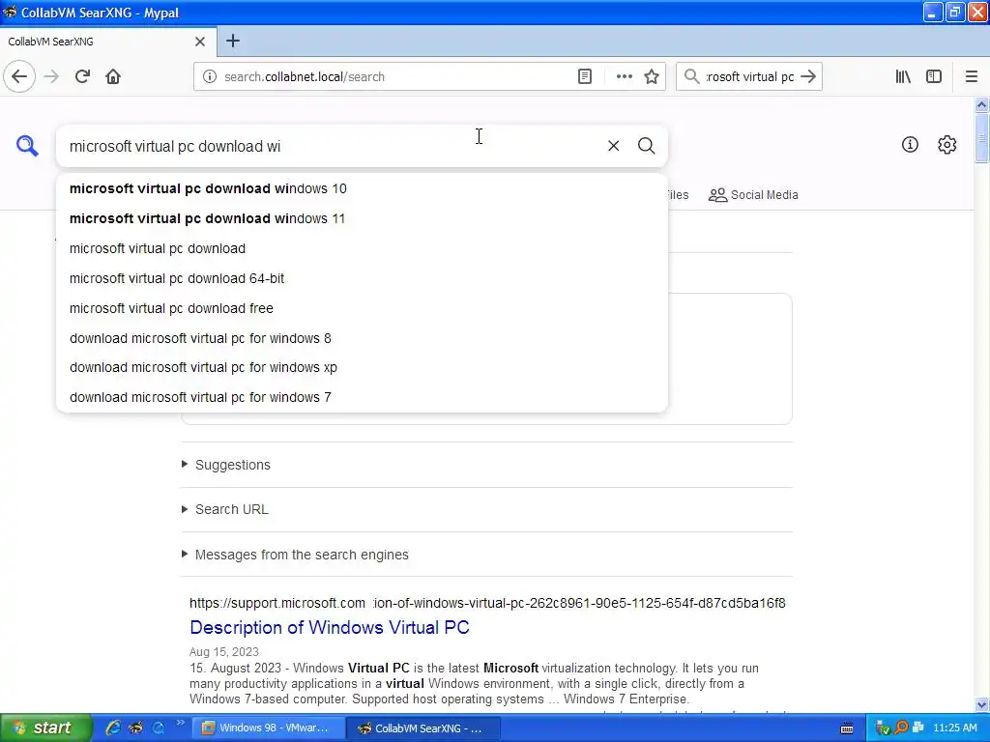The height and width of the screenshot is (742, 990).
Task: Open a new tab with plus button
Action: (x=232, y=41)
